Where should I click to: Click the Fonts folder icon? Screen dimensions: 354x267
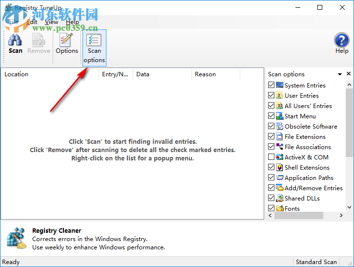[x=279, y=208]
